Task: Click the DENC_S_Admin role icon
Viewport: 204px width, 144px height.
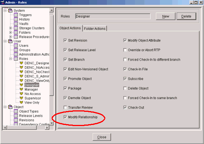Action: point(21,76)
